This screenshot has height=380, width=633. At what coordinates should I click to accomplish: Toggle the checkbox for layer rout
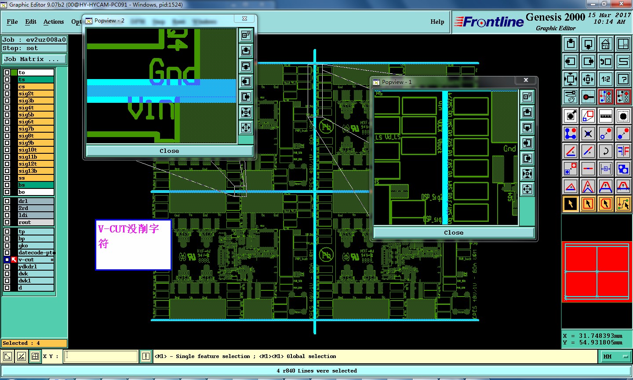(7, 222)
